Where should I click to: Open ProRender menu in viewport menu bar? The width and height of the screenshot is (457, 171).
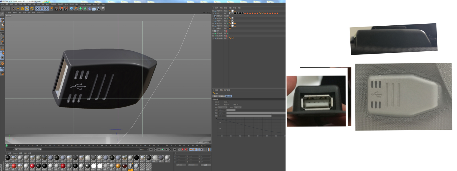[x=40, y=13]
